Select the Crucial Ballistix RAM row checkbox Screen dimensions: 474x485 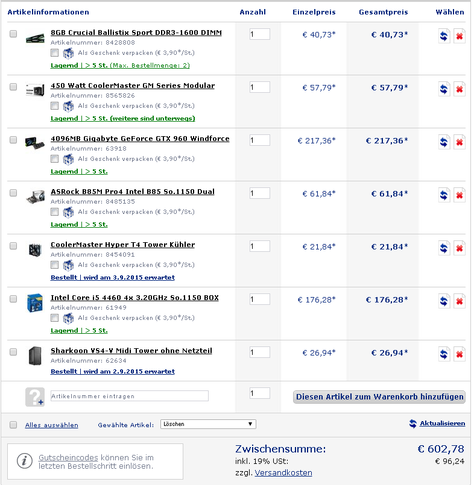13,33
